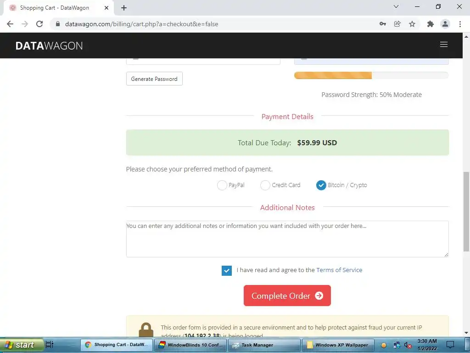Click the page vertical scrollbar thumb
The image size is (470, 353).
(x=466, y=211)
